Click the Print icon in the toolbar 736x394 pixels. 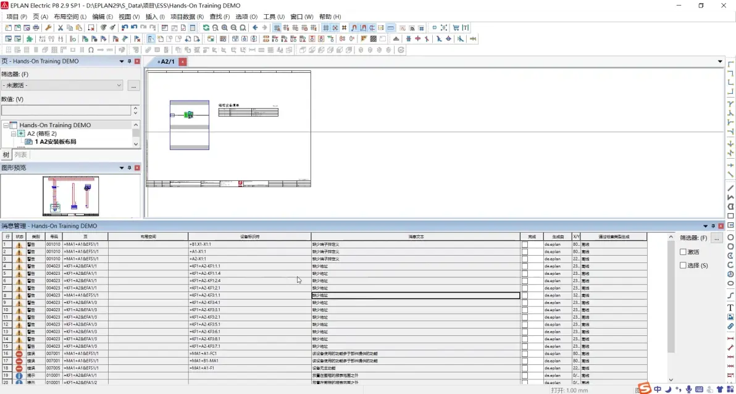36,28
